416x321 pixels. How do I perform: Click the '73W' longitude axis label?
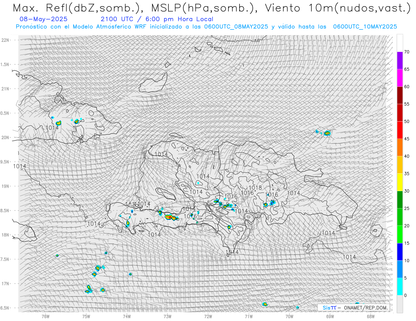coord(167,316)
